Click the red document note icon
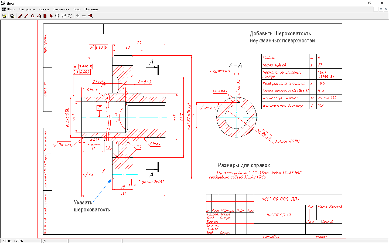Image resolution: width=389 pixels, height=243 pixels. click(x=45, y=16)
